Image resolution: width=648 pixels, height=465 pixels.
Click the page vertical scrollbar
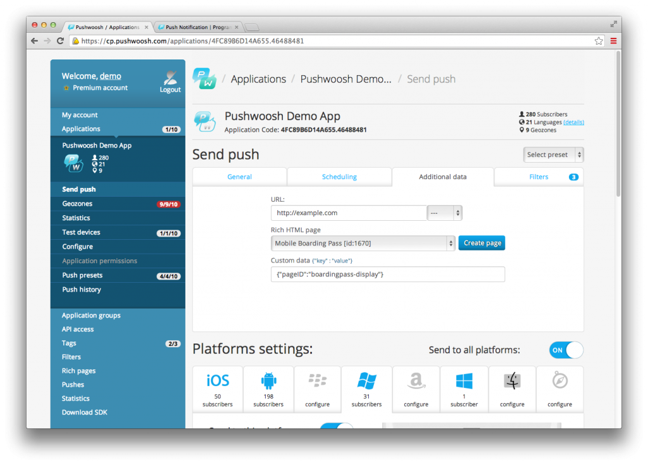618,124
